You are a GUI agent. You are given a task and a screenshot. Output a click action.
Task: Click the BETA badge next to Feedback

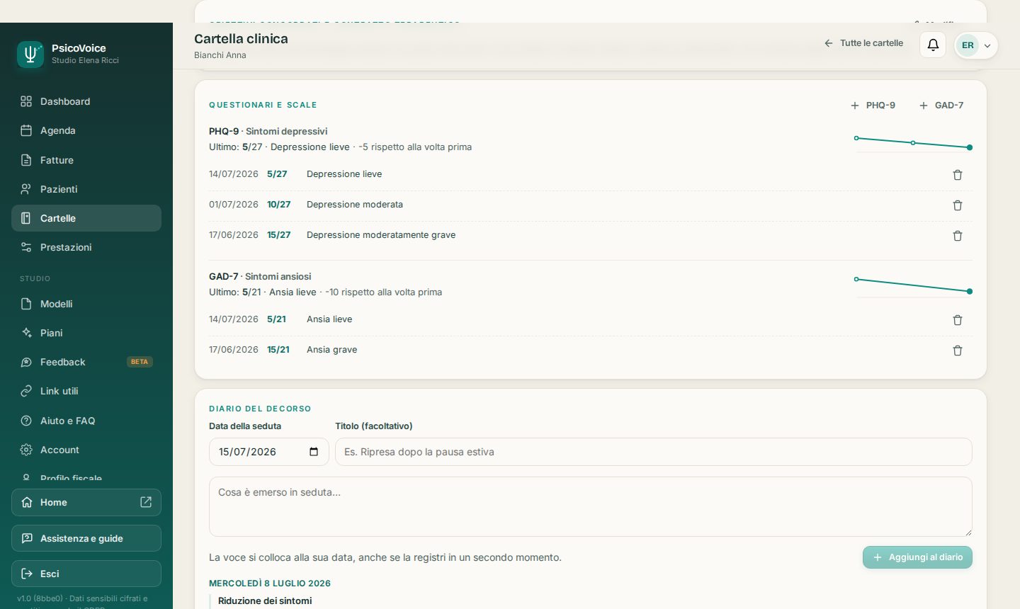pyautogui.click(x=140, y=362)
